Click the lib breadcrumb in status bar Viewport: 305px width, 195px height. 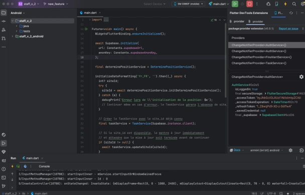coord(24,193)
